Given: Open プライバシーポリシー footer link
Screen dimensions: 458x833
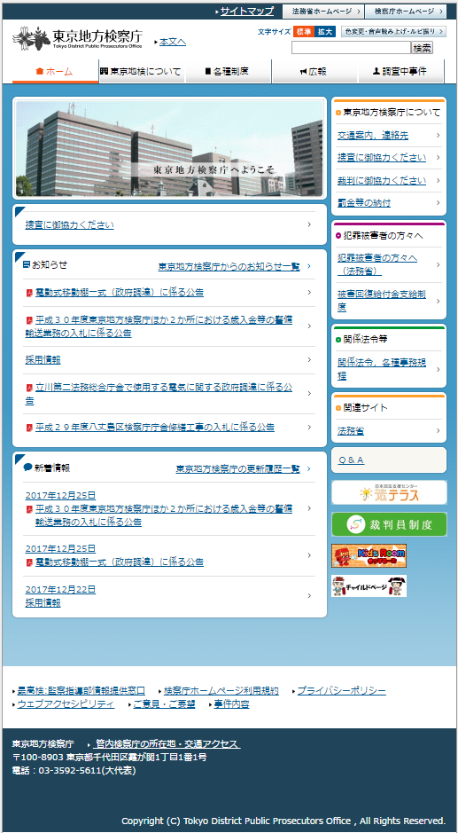Looking at the screenshot, I should point(341,691).
